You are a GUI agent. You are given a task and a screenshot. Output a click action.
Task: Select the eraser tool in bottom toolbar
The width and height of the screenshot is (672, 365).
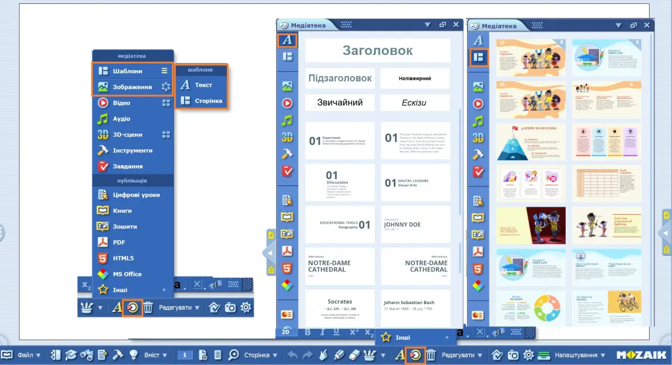(353, 355)
